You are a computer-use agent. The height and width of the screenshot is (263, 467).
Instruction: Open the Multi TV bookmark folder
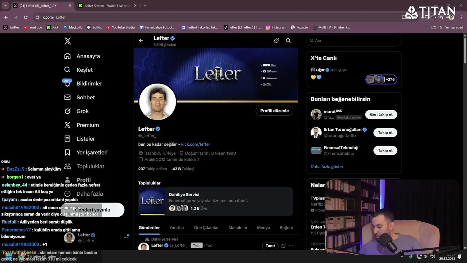[331, 27]
